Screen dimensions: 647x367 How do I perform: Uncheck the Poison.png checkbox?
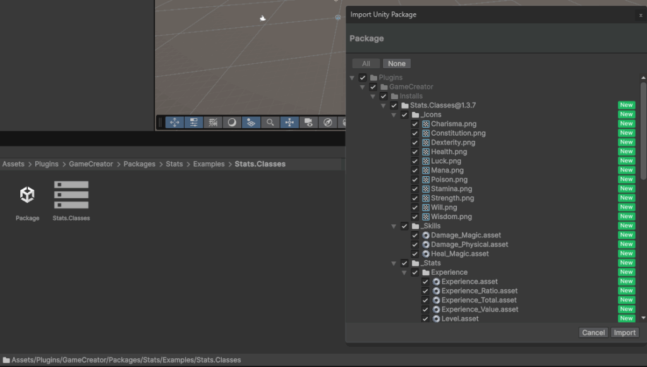(x=414, y=179)
